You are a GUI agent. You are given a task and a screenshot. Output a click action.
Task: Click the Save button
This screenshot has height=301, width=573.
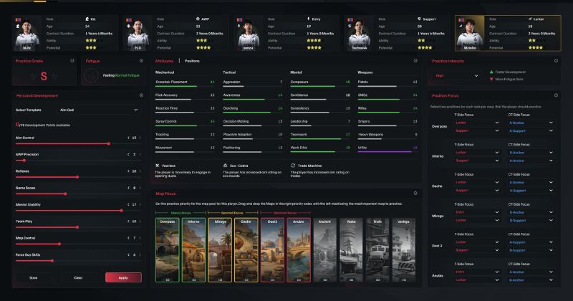tap(33, 277)
